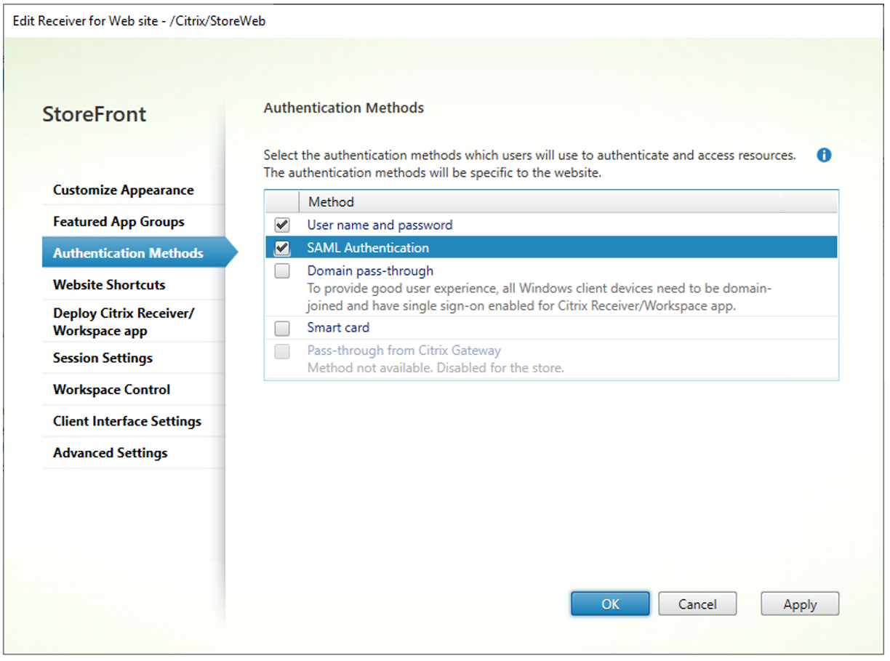Open Advanced Settings tab
The image size is (890, 661).
[111, 453]
